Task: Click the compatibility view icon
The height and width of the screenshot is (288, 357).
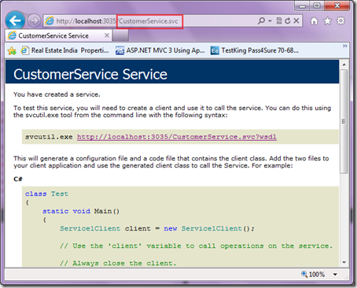Action: coord(279,20)
